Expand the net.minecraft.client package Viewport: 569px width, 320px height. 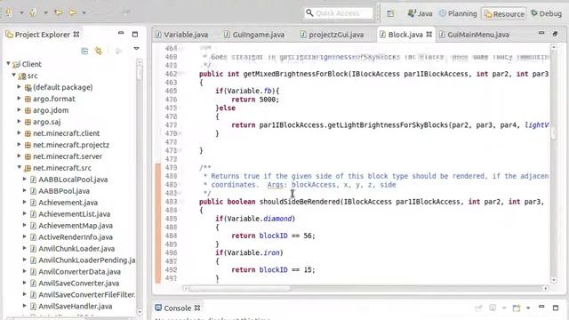click(x=20, y=132)
